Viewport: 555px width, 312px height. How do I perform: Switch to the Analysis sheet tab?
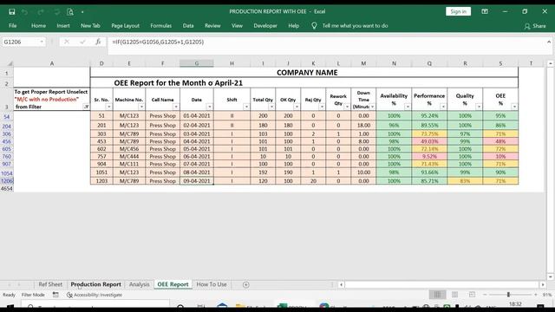tap(139, 284)
